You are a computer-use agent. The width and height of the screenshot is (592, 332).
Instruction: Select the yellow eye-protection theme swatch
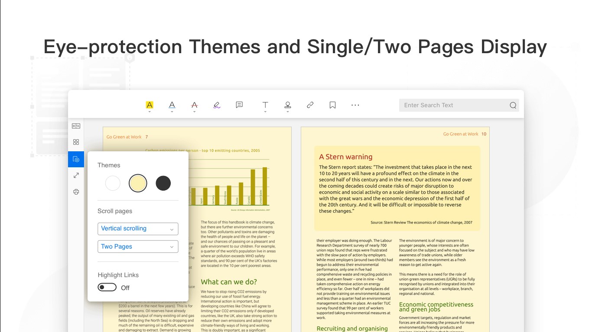point(138,183)
